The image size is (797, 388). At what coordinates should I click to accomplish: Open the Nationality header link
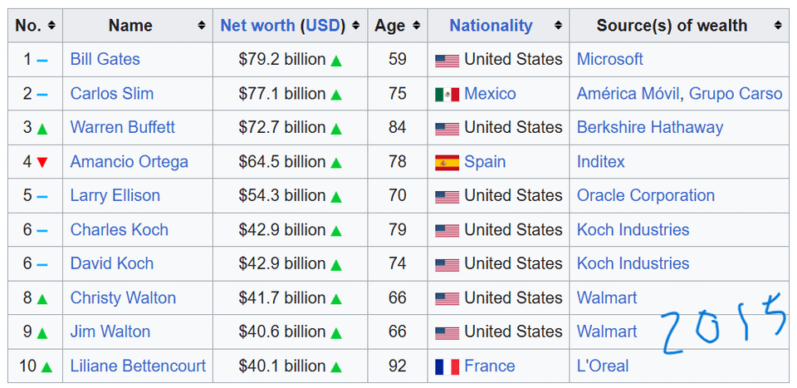pyautogui.click(x=491, y=26)
